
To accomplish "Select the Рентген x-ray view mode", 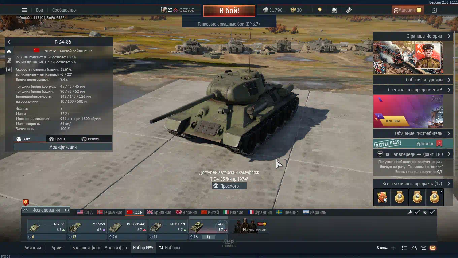I will (x=91, y=139).
